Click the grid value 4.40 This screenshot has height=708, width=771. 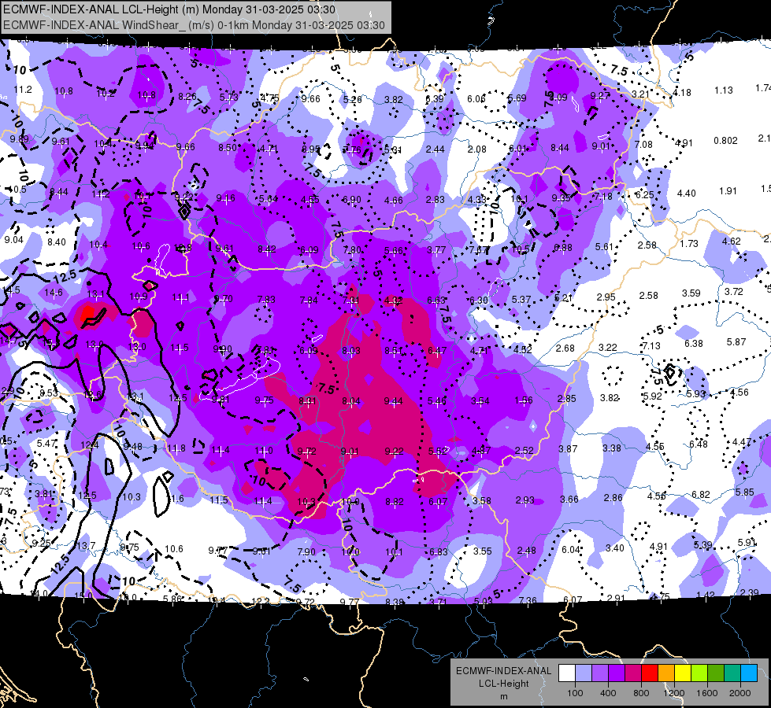(687, 193)
